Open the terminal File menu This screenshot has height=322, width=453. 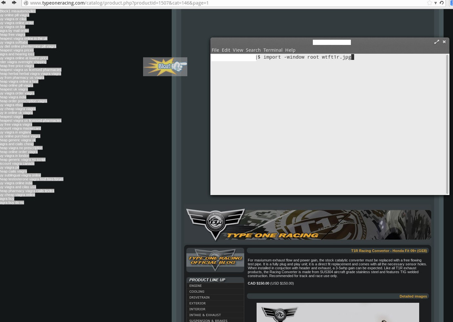click(215, 50)
